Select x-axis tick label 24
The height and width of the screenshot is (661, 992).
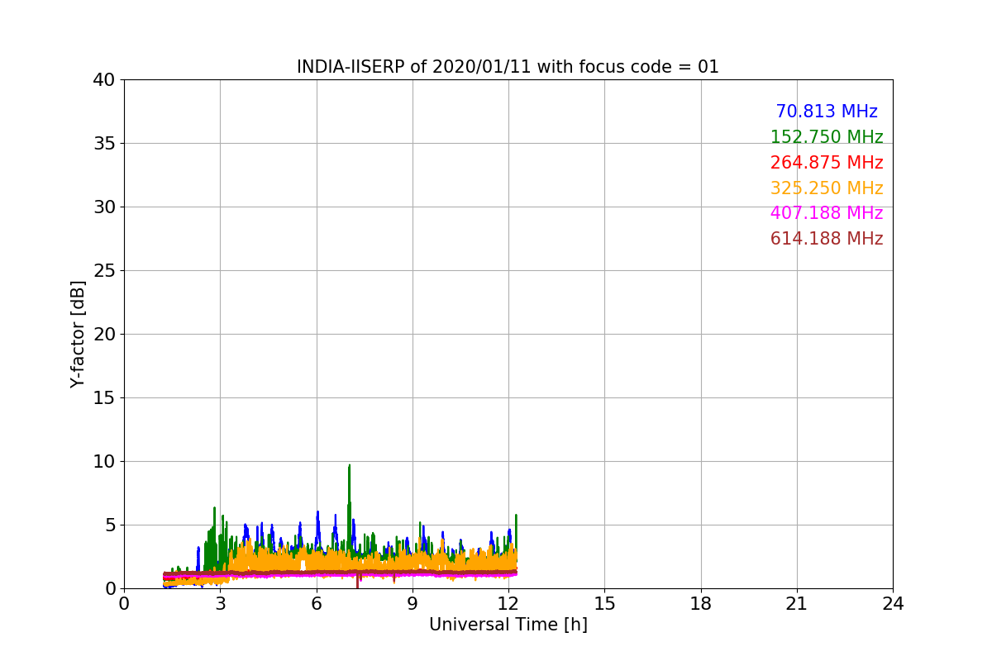click(x=893, y=604)
